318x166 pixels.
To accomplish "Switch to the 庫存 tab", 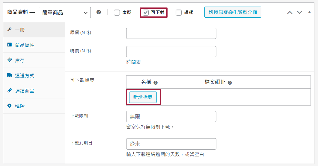I will tap(20, 60).
